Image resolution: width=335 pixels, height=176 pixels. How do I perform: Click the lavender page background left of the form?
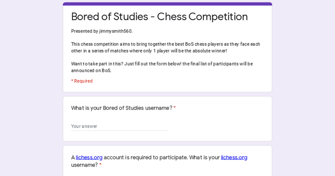tap(31, 88)
